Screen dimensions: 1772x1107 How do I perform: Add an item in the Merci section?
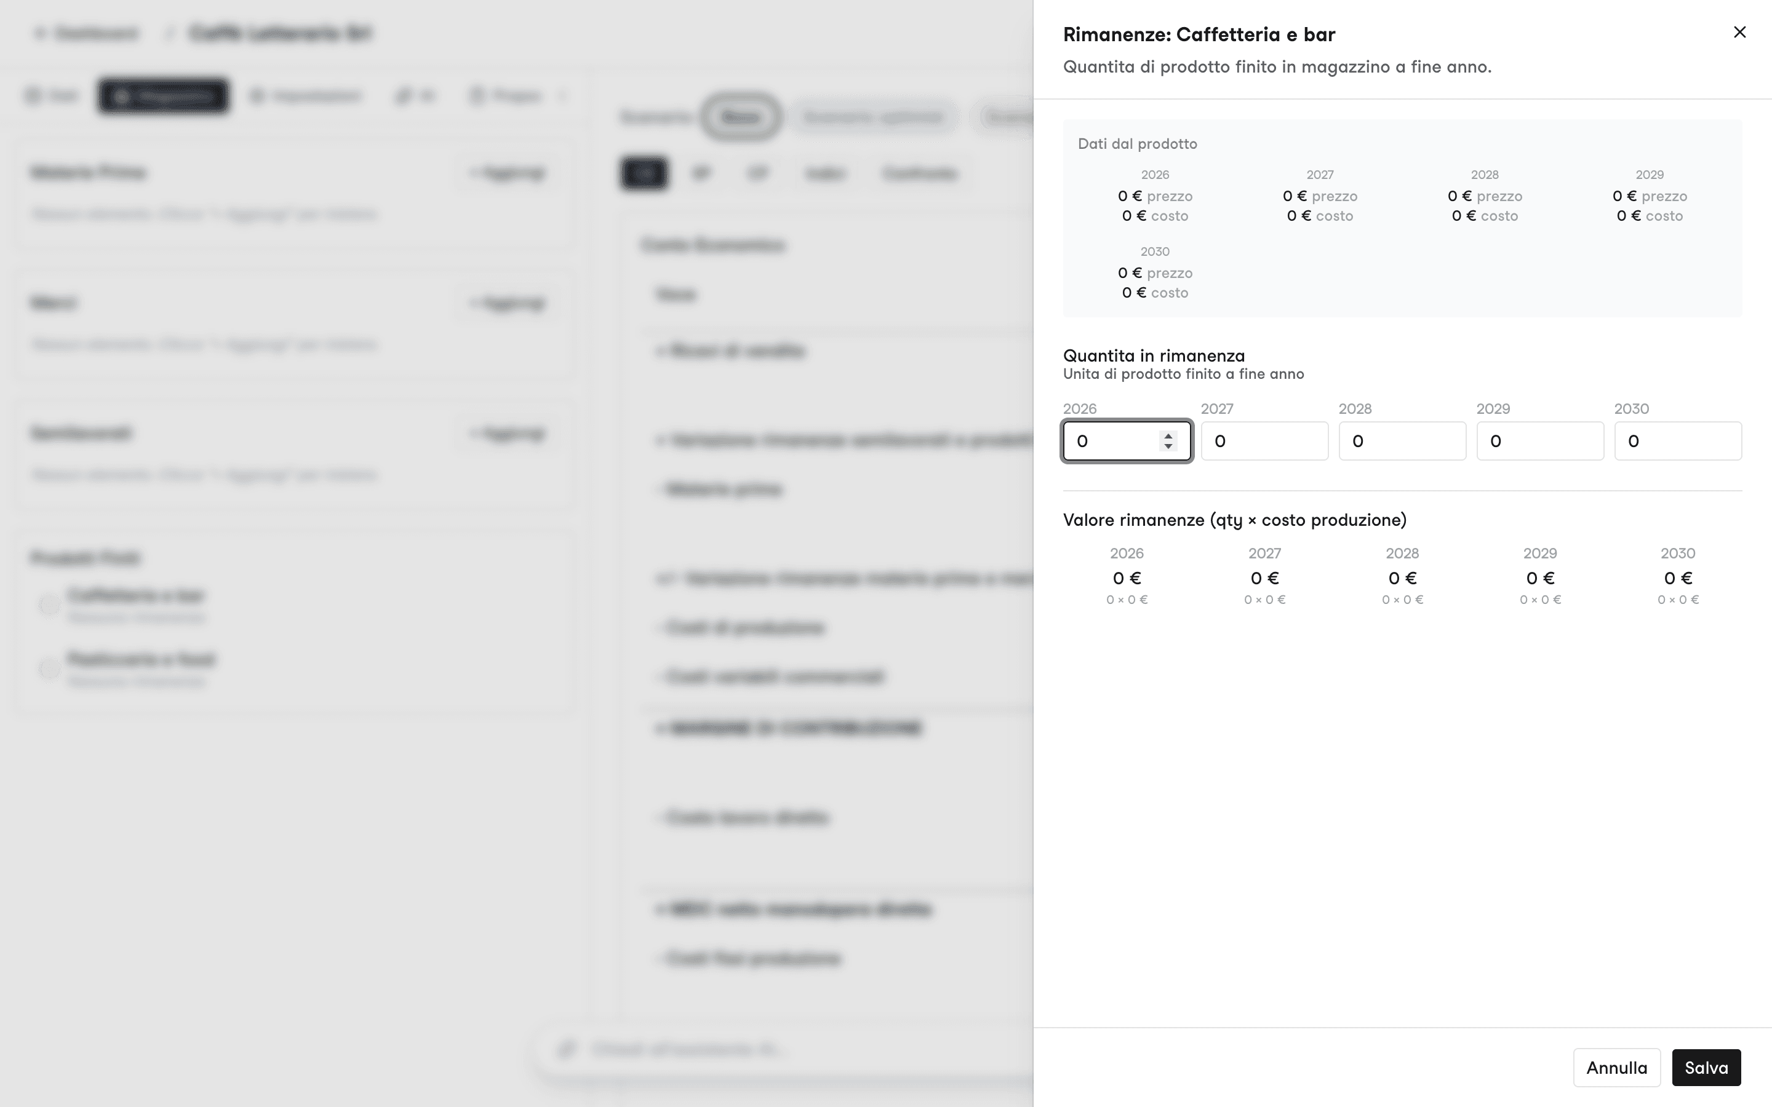pyautogui.click(x=508, y=303)
